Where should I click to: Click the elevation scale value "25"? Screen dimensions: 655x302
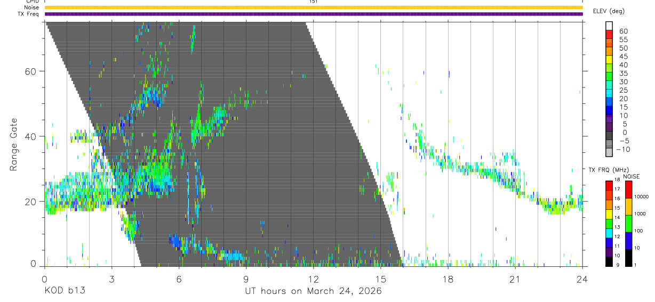tap(624, 91)
